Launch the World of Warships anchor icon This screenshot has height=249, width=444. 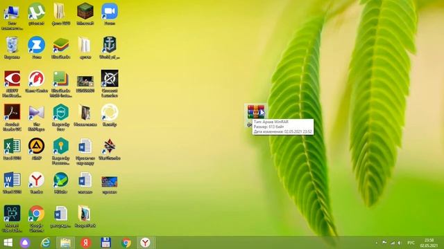[x=110, y=45]
